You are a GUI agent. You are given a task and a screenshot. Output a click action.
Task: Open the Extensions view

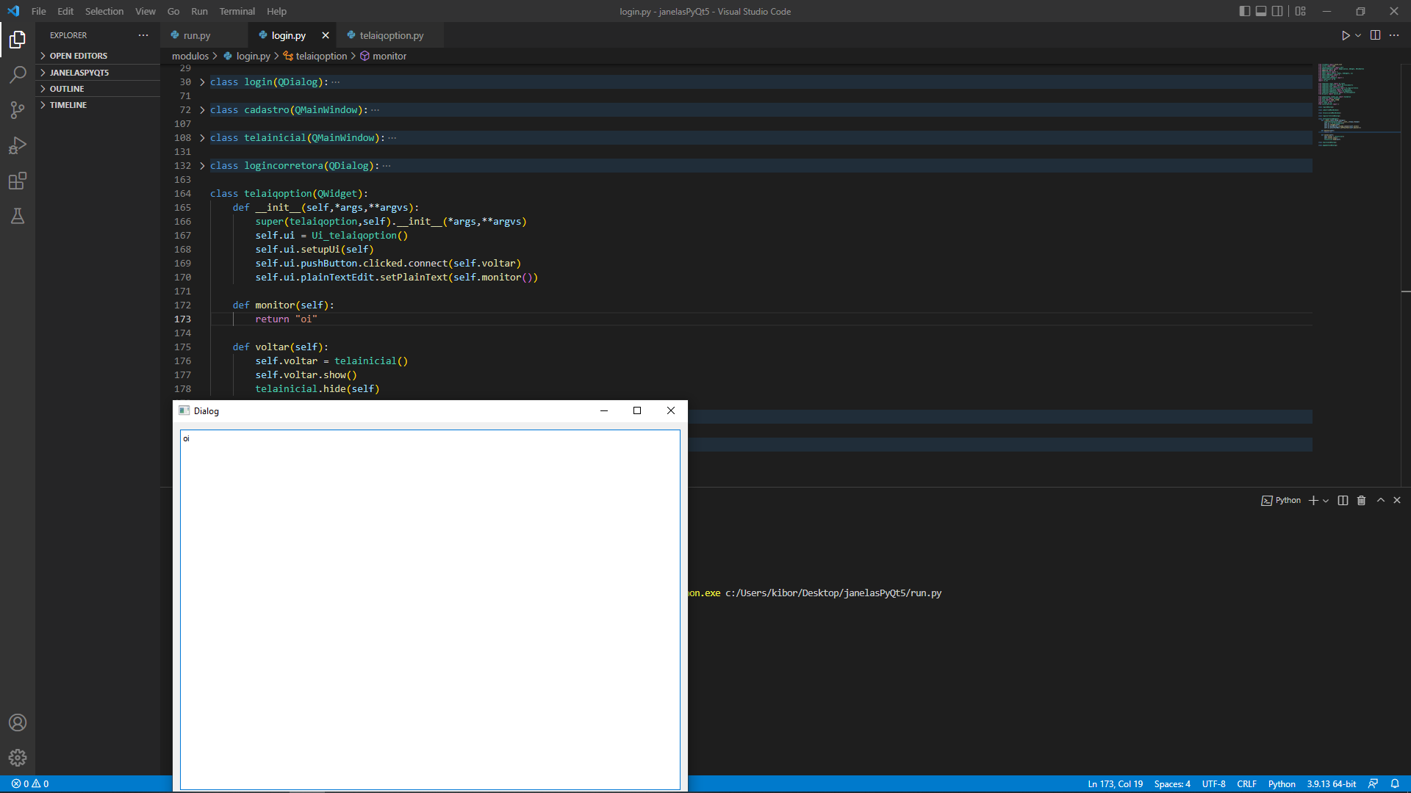(18, 181)
